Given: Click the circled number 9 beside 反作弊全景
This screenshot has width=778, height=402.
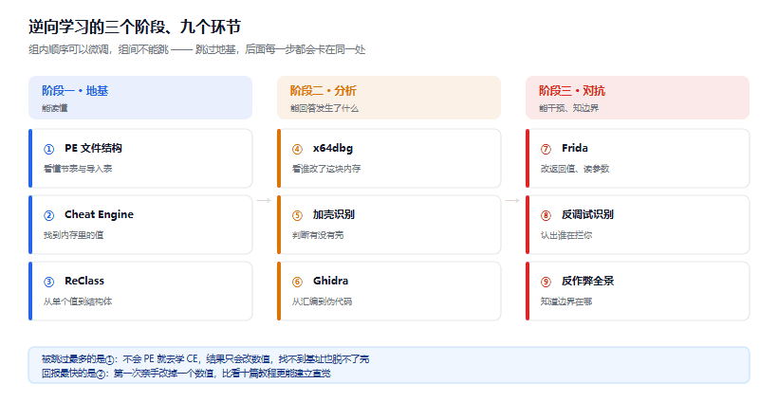Looking at the screenshot, I should pyautogui.click(x=546, y=282).
